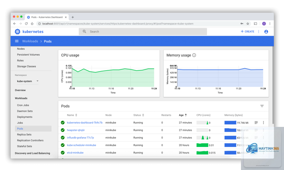The width and height of the screenshot is (284, 170).
Task: Click the site information icon
Action: click(x=39, y=23)
